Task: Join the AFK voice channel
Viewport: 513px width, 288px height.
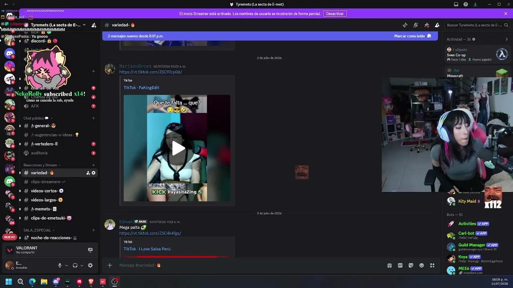Action: click(x=60, y=106)
